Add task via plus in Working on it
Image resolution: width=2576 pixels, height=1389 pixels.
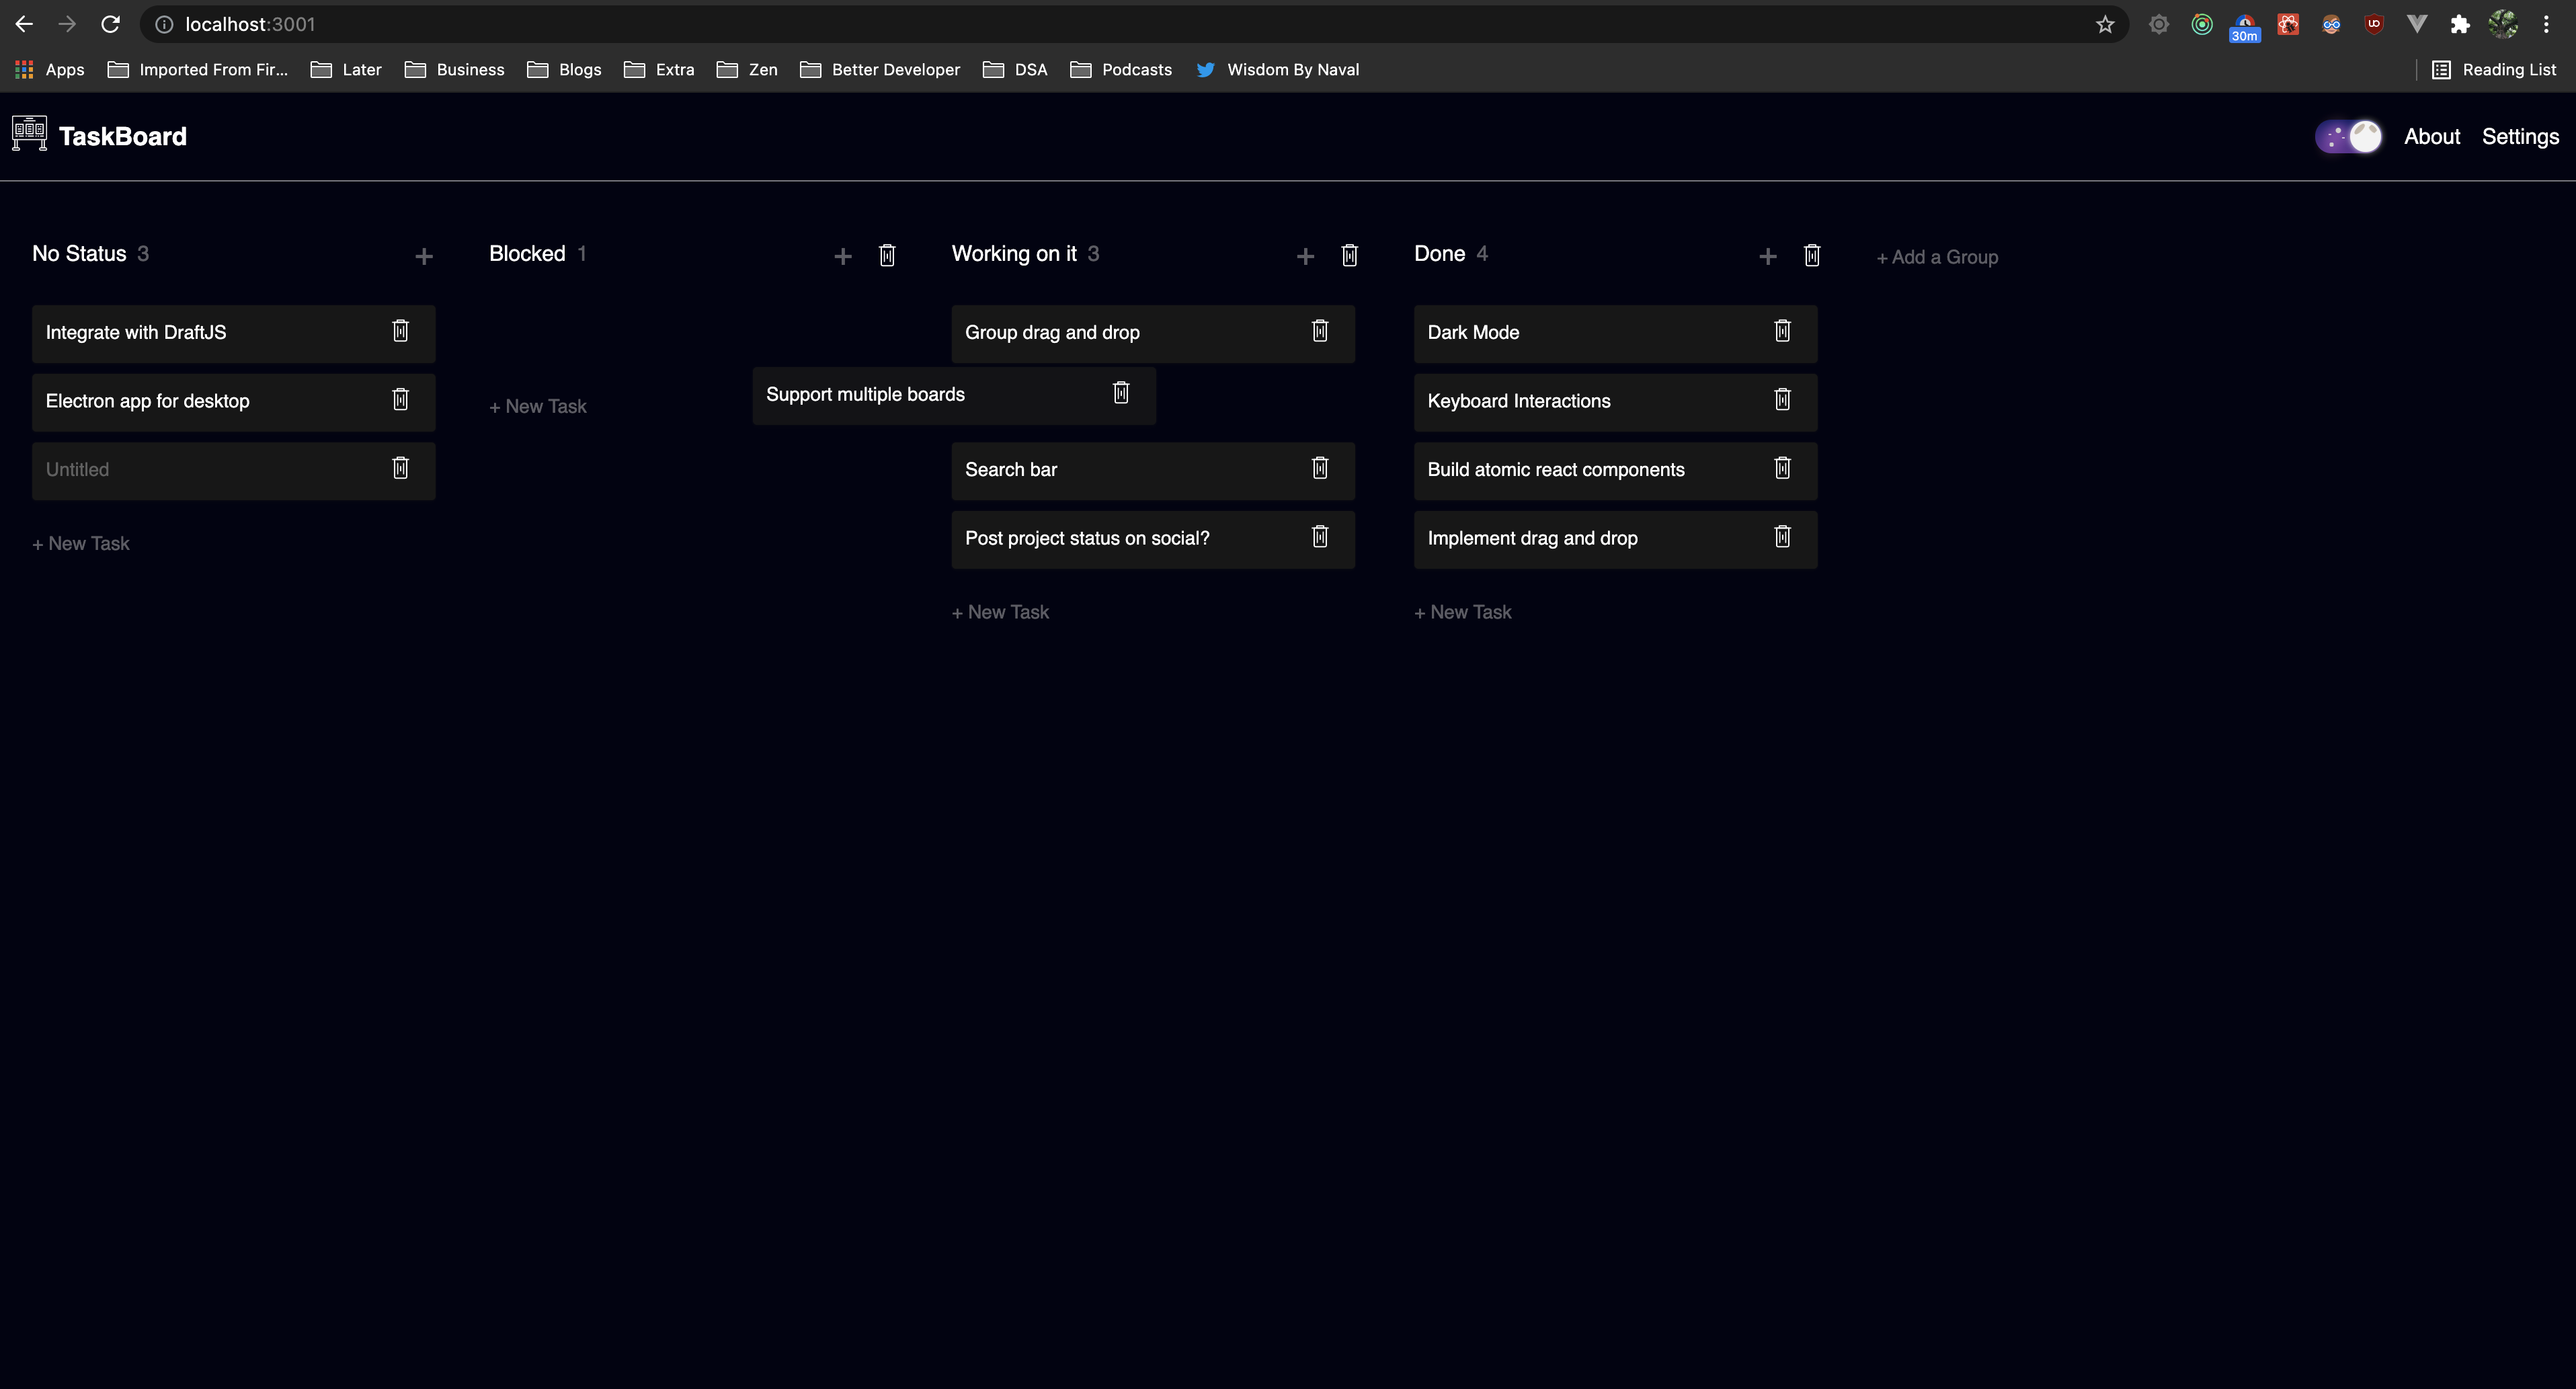point(1305,256)
